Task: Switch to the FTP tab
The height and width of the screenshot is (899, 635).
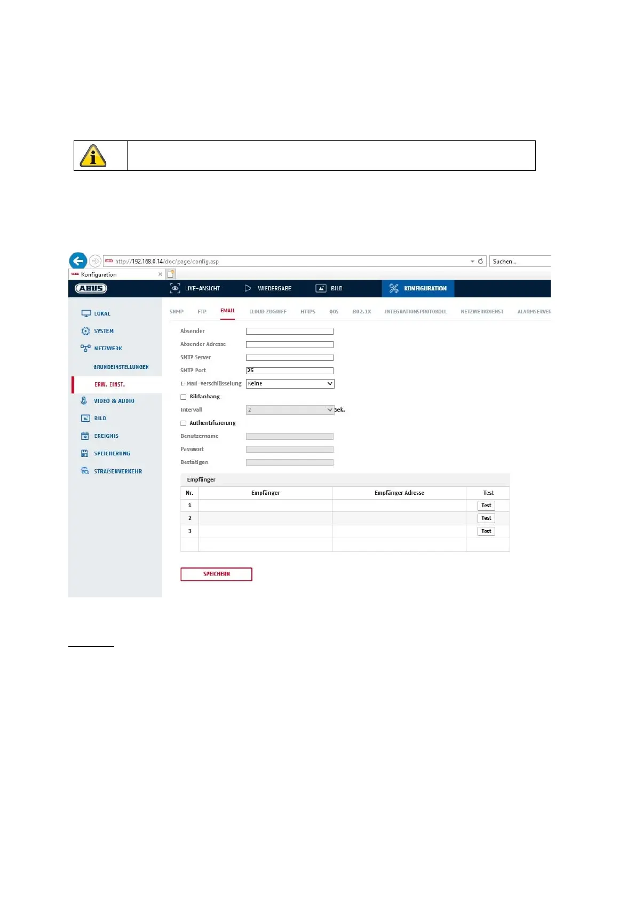Action: click(202, 312)
